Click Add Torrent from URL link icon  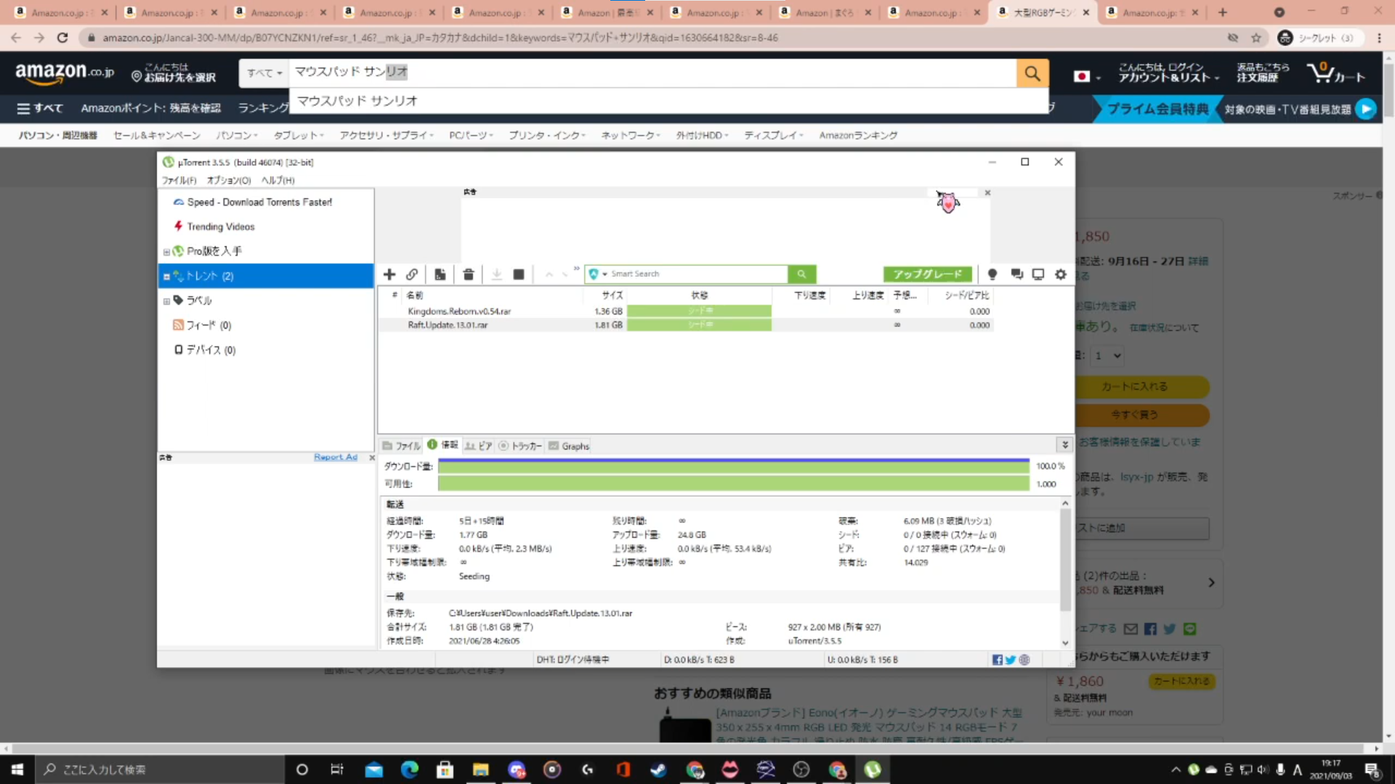(412, 274)
